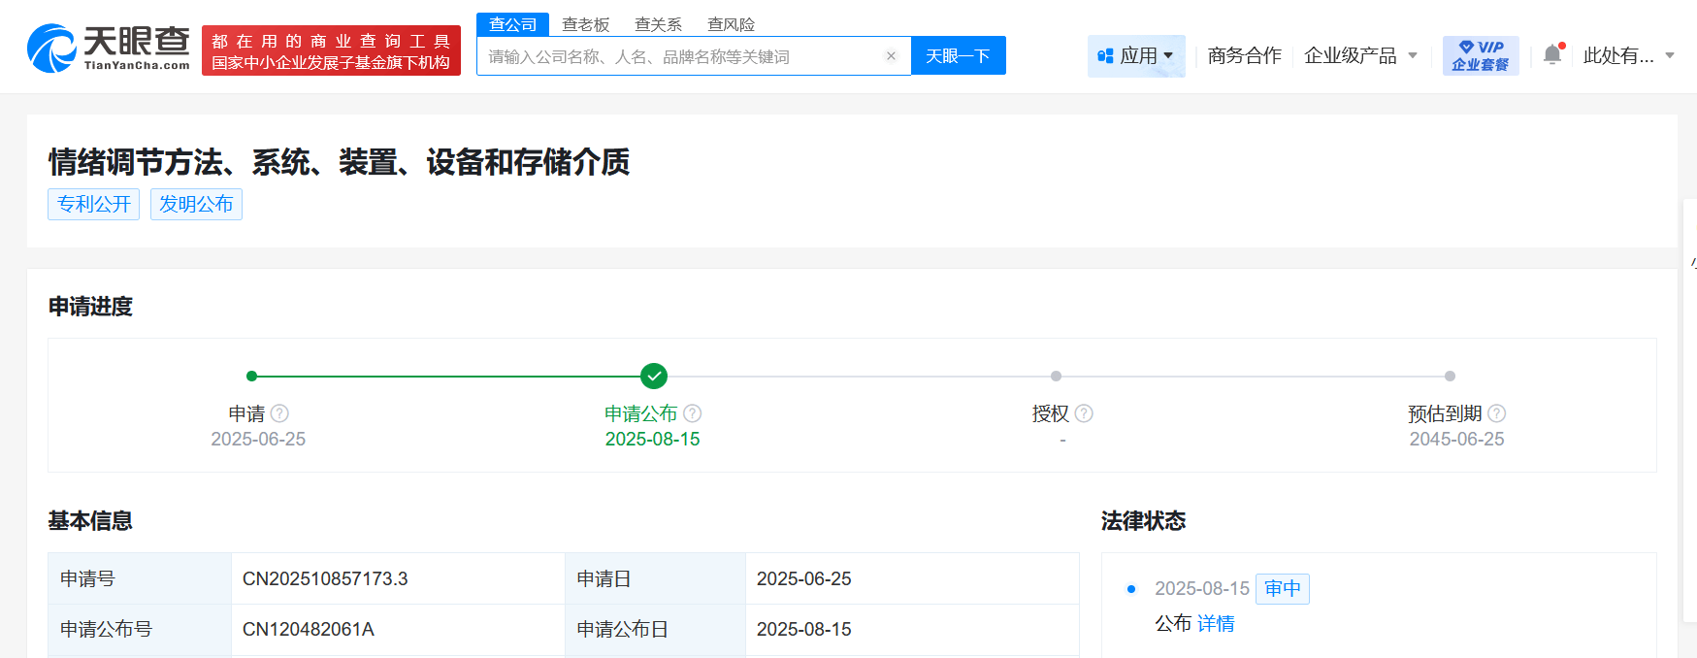Select the 查风险 tab
Image resolution: width=1697 pixels, height=658 pixels.
731,24
